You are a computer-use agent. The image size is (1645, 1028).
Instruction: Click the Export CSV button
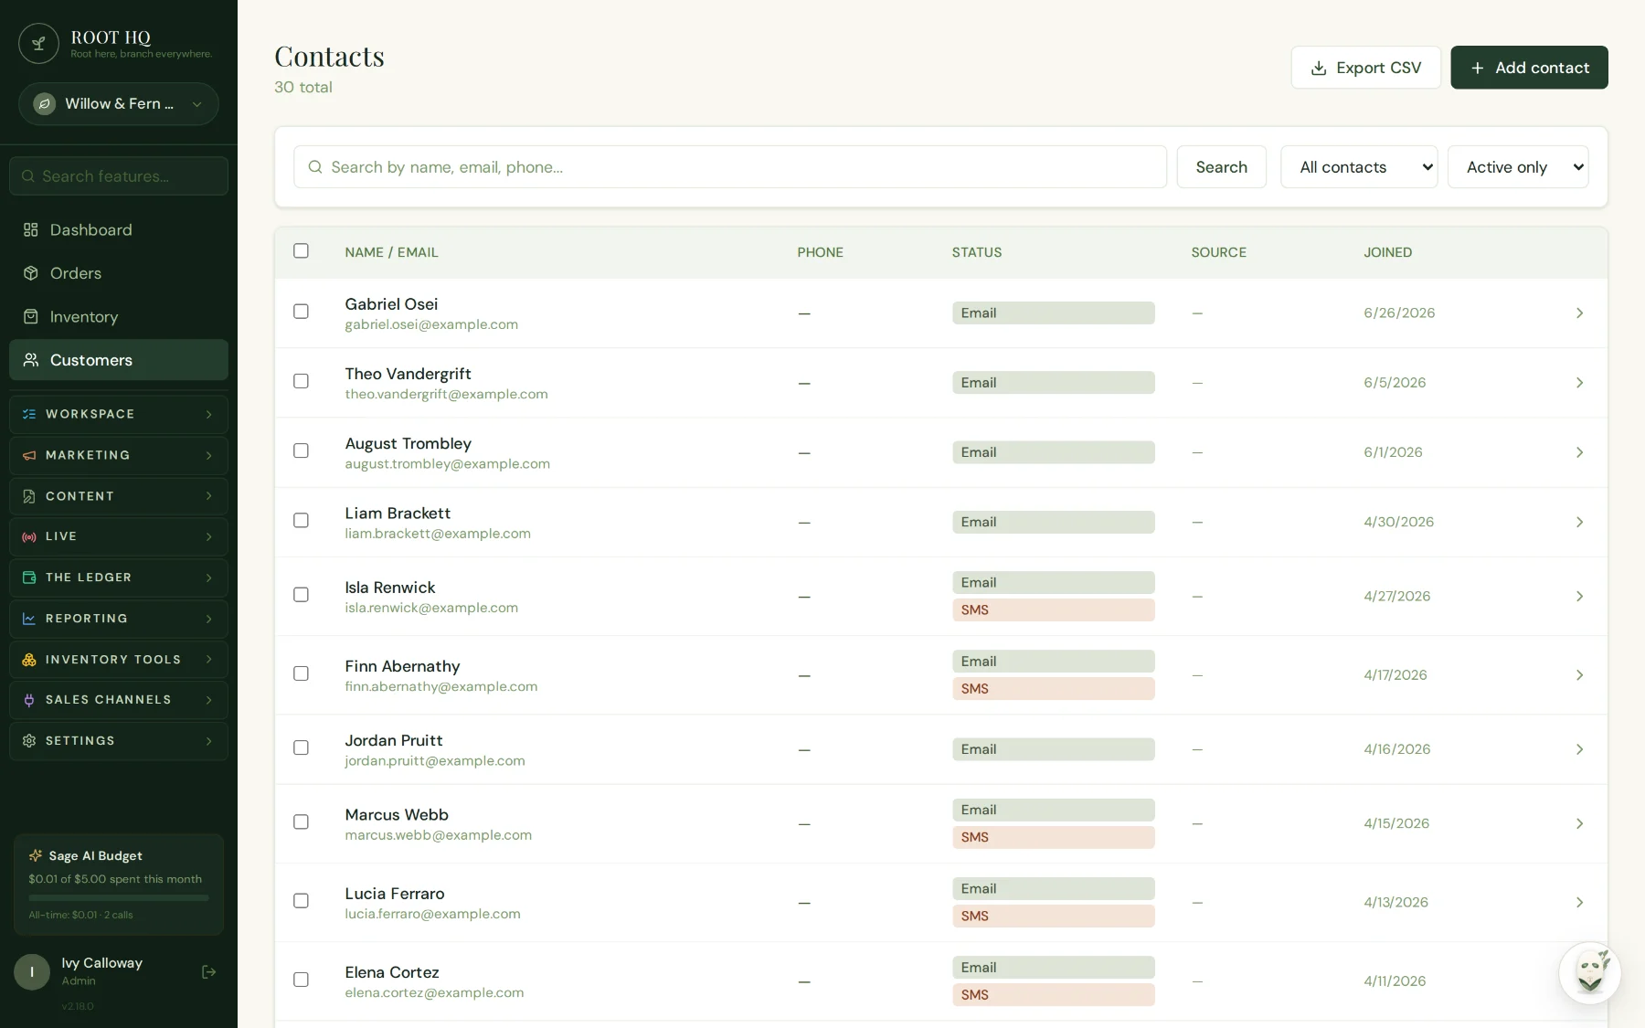(x=1366, y=68)
